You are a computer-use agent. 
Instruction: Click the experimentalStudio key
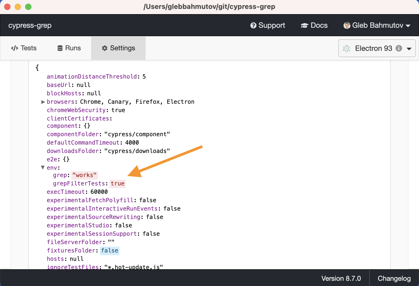coord(78,225)
